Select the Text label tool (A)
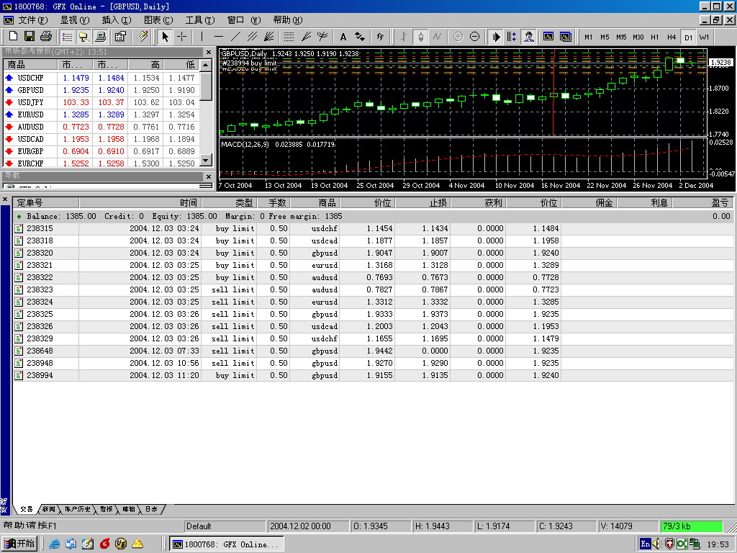The width and height of the screenshot is (737, 553). pyautogui.click(x=343, y=37)
